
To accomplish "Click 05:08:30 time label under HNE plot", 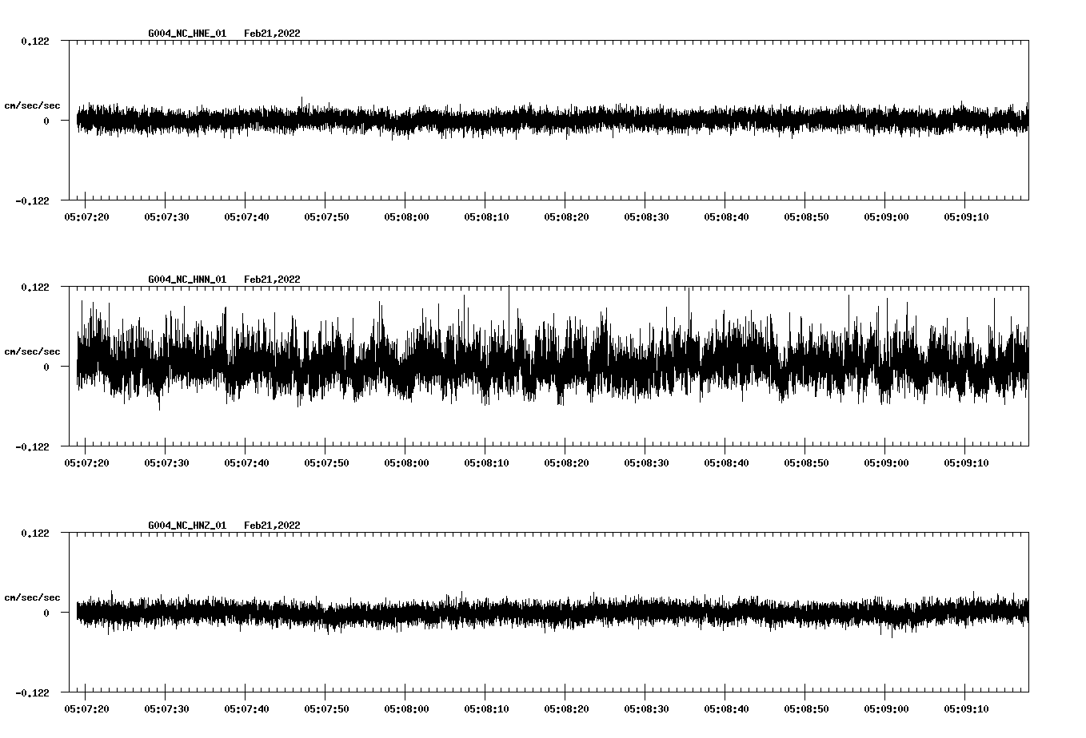I will [x=646, y=216].
